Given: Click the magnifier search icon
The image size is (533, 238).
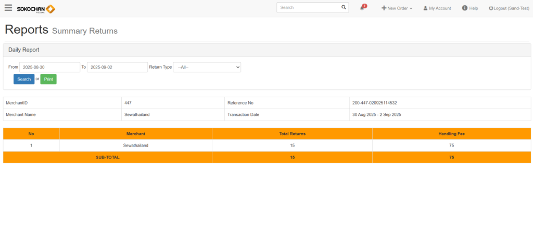Looking at the screenshot, I should (x=344, y=8).
